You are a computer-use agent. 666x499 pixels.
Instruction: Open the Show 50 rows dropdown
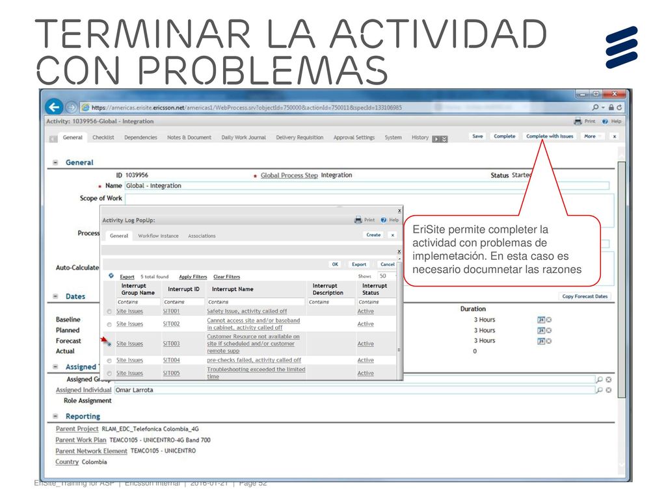coord(386,275)
